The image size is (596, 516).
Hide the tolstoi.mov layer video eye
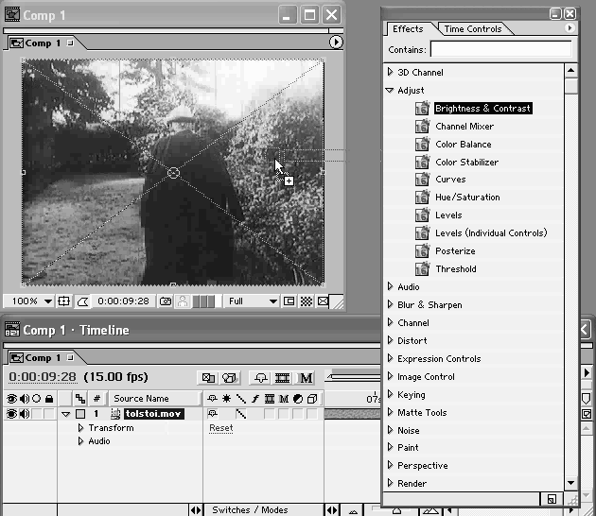pos(11,414)
